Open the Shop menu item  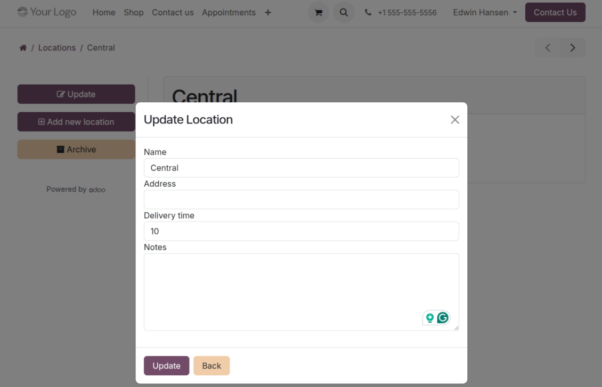coord(134,13)
